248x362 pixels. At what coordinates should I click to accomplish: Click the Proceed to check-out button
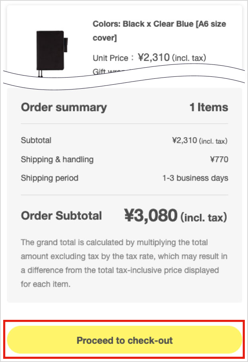pyautogui.click(x=124, y=340)
